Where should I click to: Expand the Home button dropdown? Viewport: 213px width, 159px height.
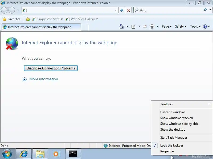coord(127,26)
